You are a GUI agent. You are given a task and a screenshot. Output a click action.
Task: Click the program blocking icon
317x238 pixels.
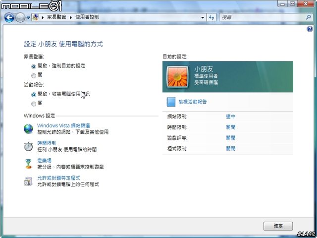[28, 181]
